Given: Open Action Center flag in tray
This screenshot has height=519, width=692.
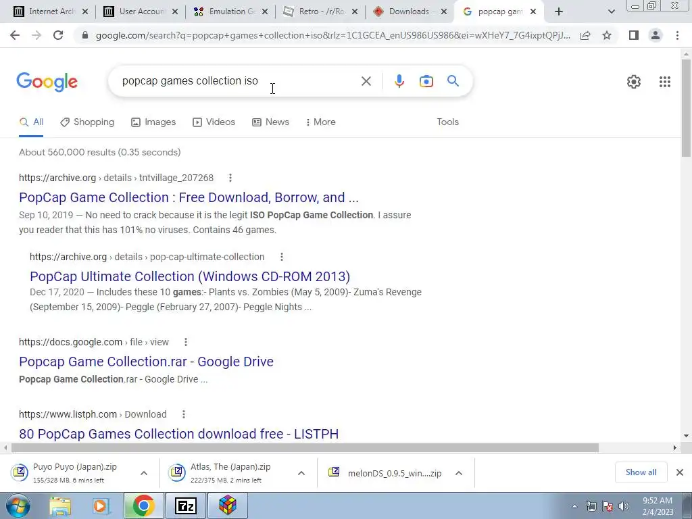Looking at the screenshot, I should (608, 506).
